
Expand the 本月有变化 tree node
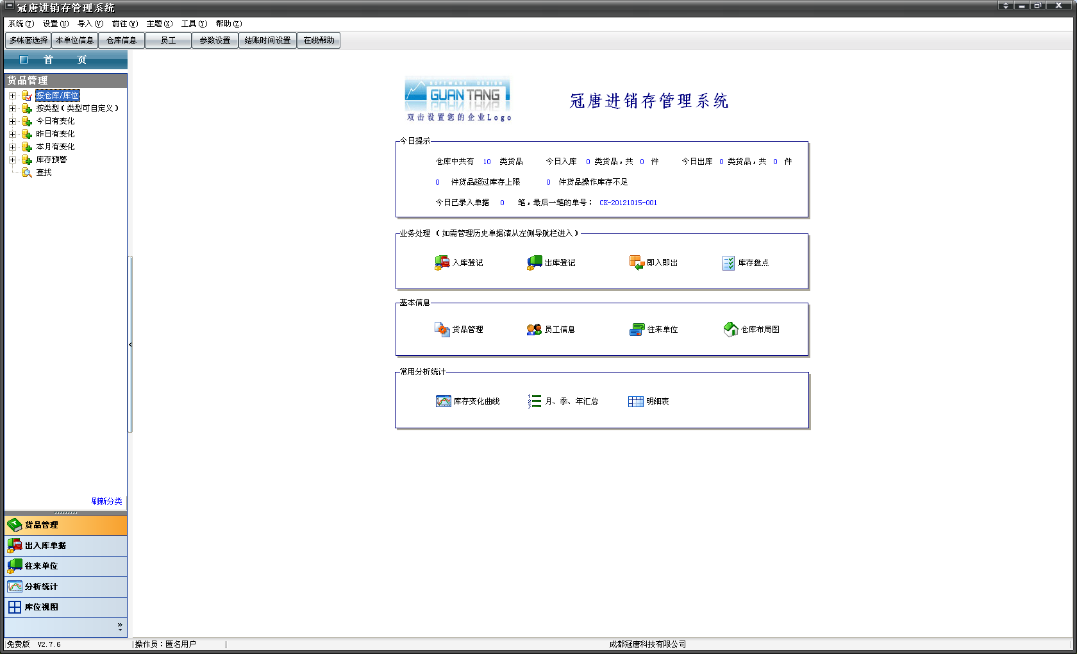12,147
